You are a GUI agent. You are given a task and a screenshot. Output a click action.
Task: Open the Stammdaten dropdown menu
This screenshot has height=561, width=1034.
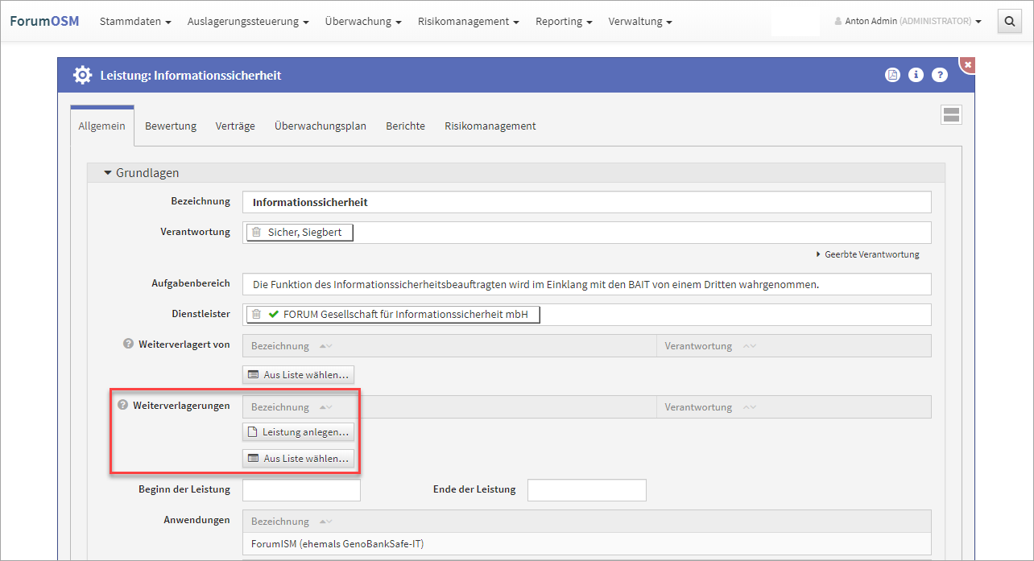(x=135, y=22)
